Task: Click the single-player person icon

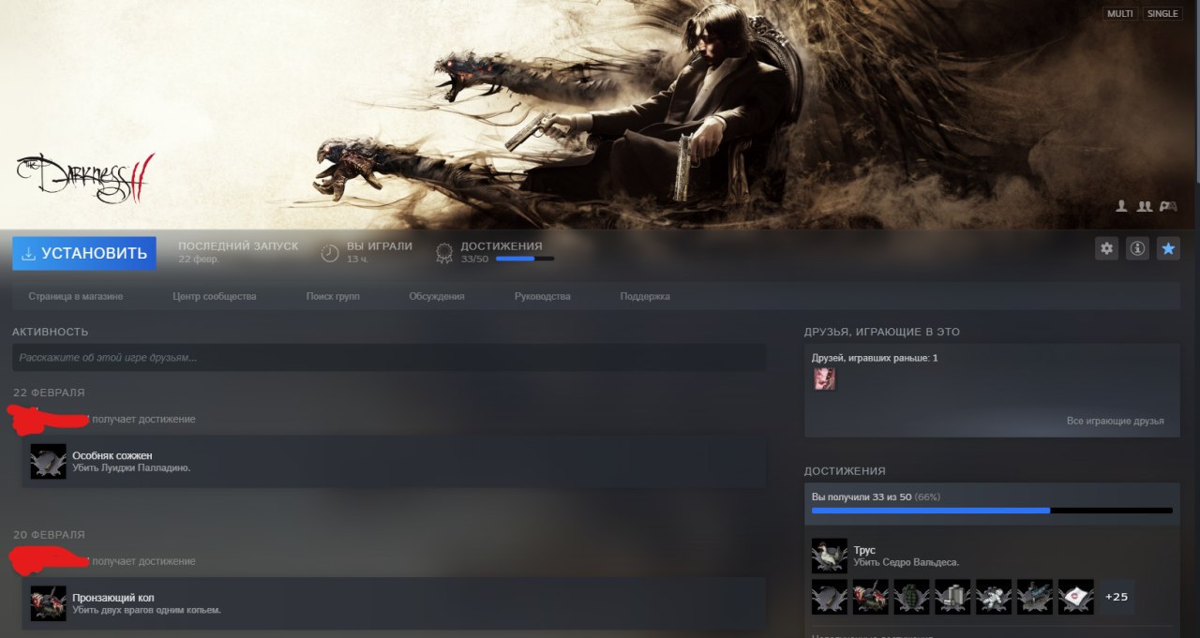Action: pyautogui.click(x=1120, y=206)
